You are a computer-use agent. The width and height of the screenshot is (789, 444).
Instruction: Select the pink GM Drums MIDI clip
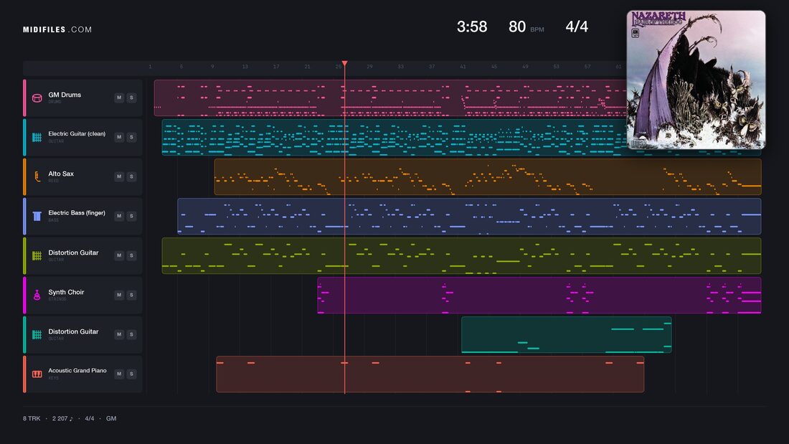pos(390,98)
